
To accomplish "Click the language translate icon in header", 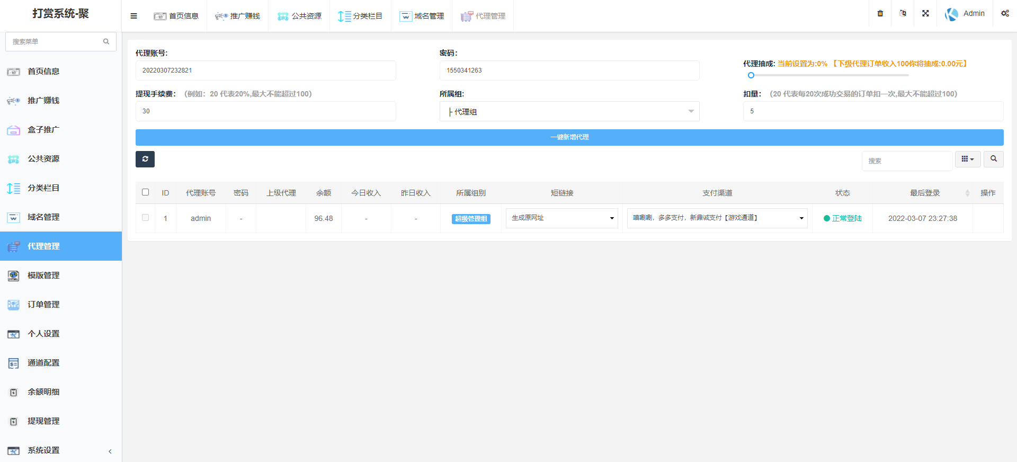I will click(x=903, y=14).
